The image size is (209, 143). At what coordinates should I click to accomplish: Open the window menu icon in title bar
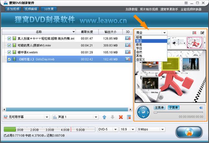pos(186,3)
